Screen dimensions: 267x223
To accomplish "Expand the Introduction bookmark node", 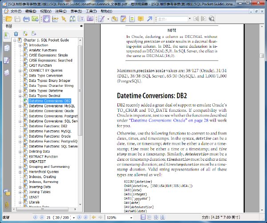I will (20, 45).
